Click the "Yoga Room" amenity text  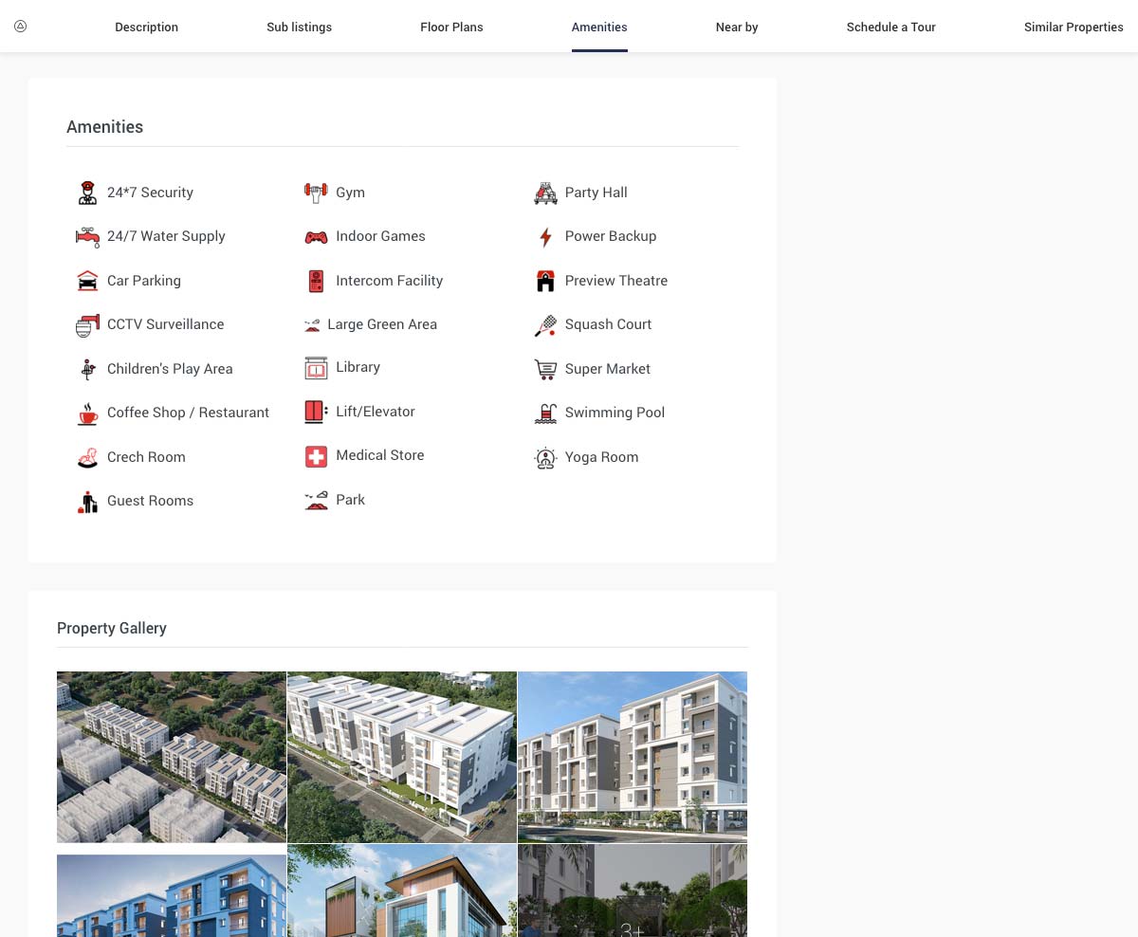[602, 457]
